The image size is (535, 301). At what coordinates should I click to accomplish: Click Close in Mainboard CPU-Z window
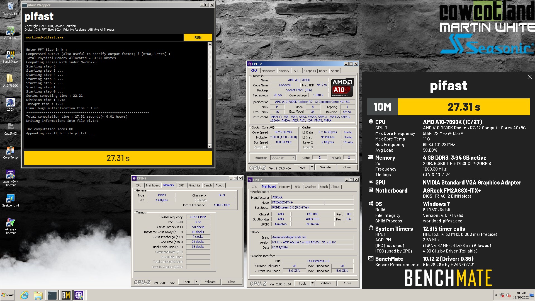pyautogui.click(x=347, y=283)
